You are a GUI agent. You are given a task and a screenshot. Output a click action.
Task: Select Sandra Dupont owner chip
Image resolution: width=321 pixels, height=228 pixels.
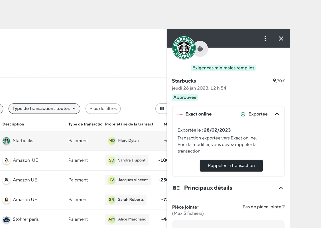[x=127, y=160]
